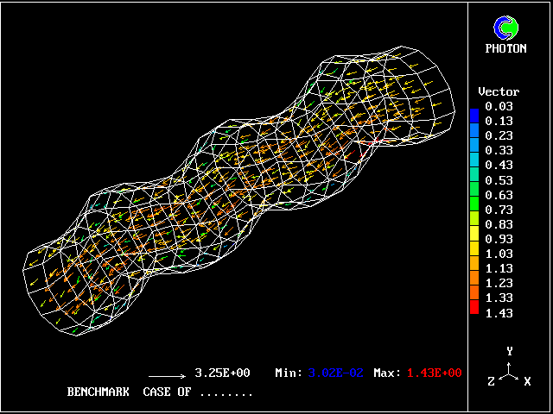
Task: Click the orange 1.23 legend color band
Action: pyautogui.click(x=474, y=276)
